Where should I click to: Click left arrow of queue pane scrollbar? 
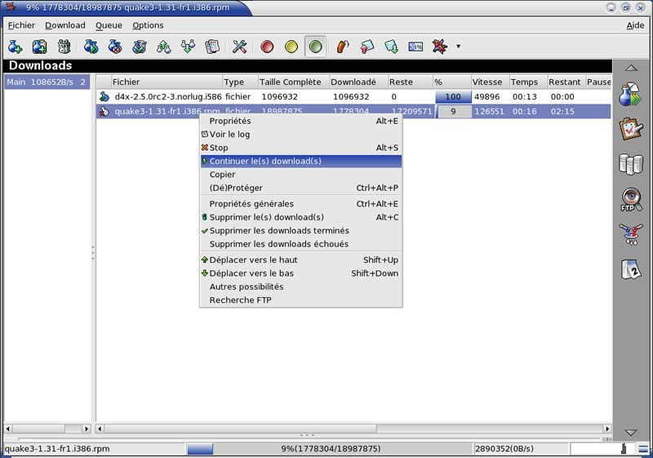point(8,428)
